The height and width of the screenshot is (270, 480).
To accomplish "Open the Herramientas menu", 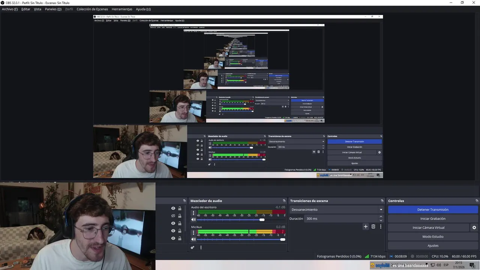I will click(122, 9).
